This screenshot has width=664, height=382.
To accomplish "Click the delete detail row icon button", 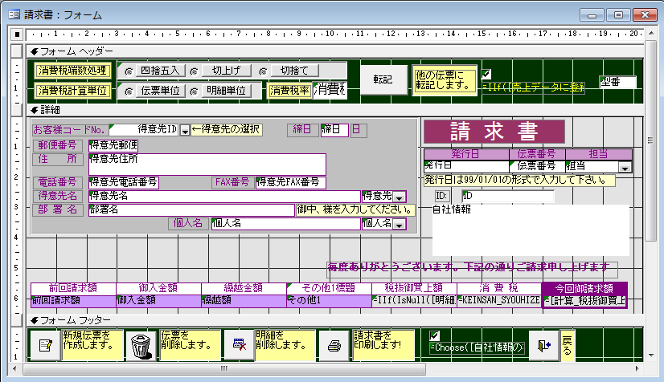I will tap(240, 345).
